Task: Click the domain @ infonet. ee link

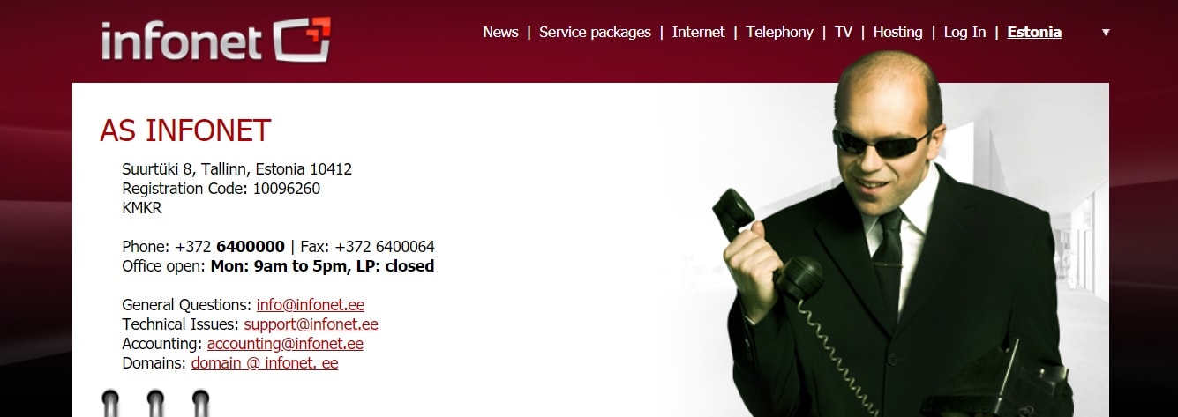Action: coord(265,363)
